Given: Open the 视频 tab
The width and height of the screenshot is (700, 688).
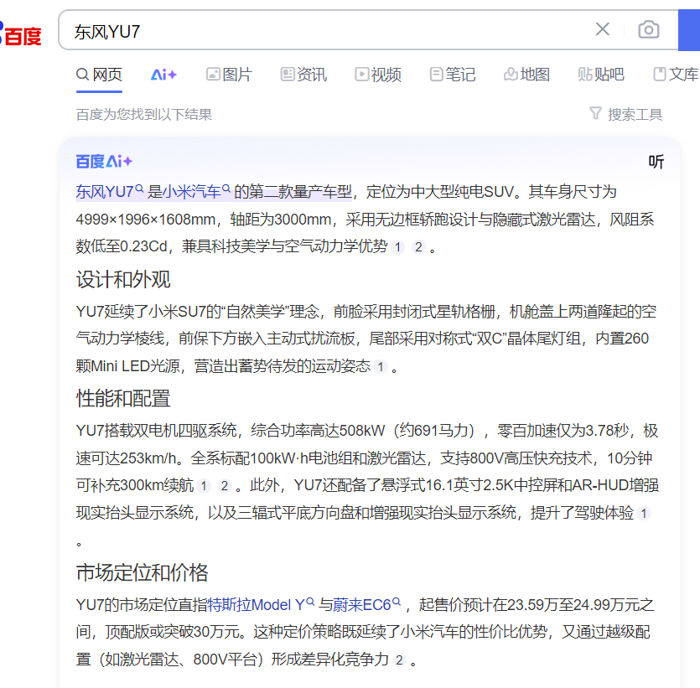Looking at the screenshot, I should coord(378,75).
